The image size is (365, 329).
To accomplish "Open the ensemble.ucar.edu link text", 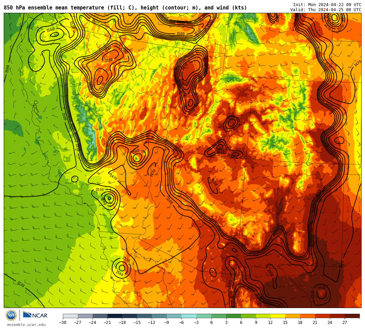I will (26, 325).
